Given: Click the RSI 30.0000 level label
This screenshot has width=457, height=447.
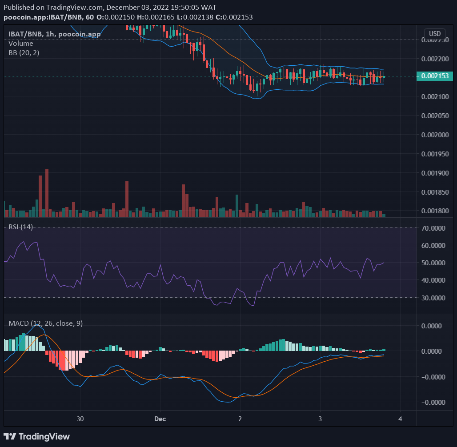Looking at the screenshot, I should (433, 298).
